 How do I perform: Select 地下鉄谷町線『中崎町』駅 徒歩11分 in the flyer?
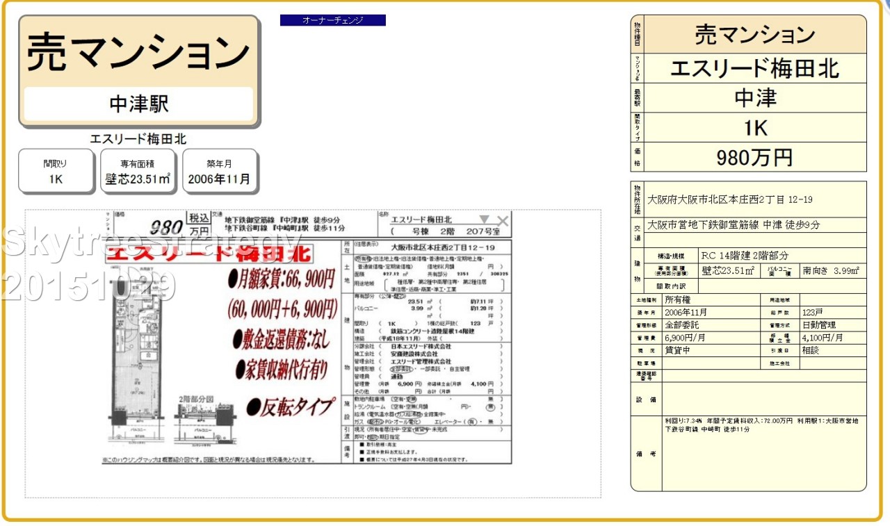pos(285,228)
